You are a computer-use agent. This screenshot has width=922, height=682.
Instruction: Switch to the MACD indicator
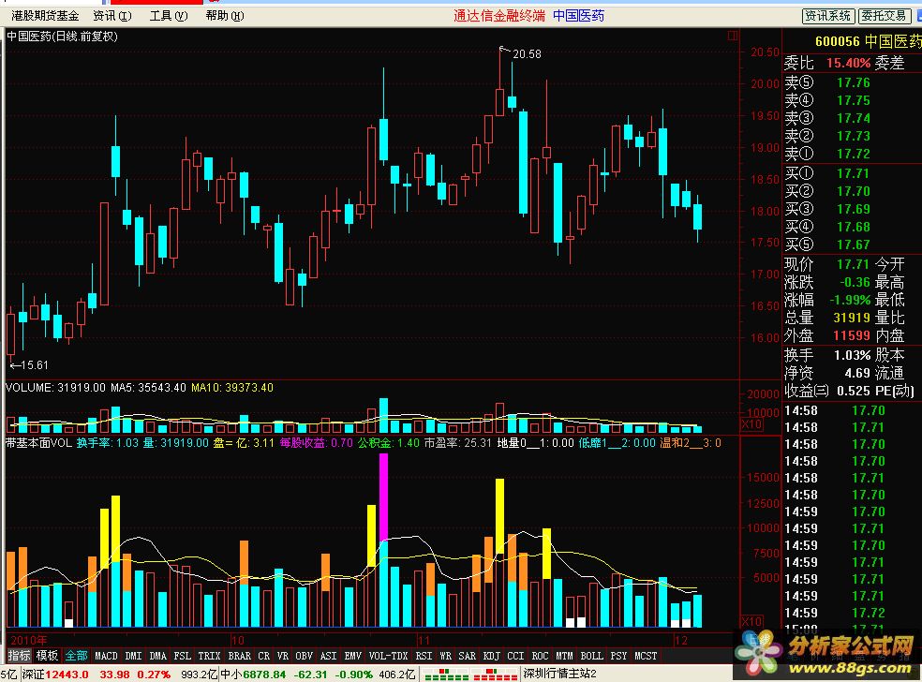click(x=107, y=656)
